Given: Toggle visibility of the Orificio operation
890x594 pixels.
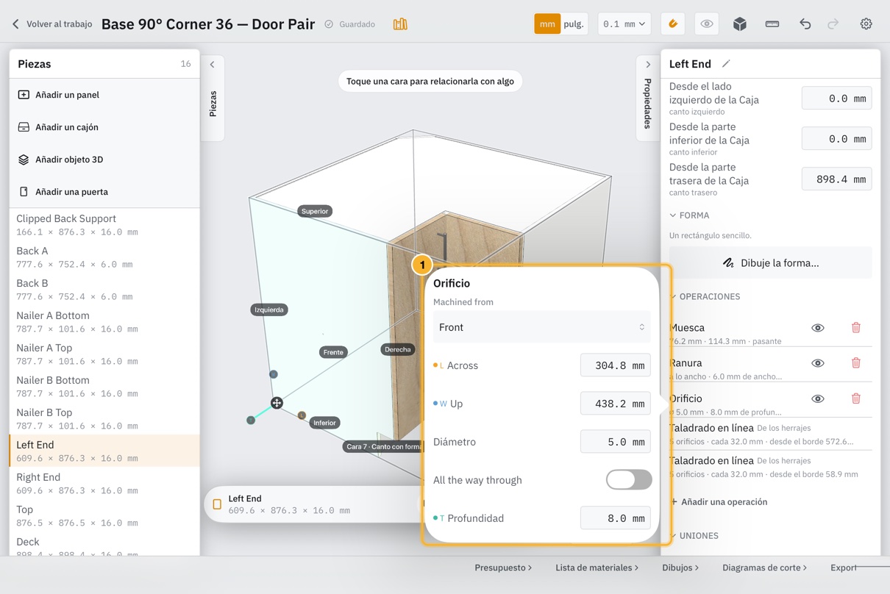Looking at the screenshot, I should point(818,398).
